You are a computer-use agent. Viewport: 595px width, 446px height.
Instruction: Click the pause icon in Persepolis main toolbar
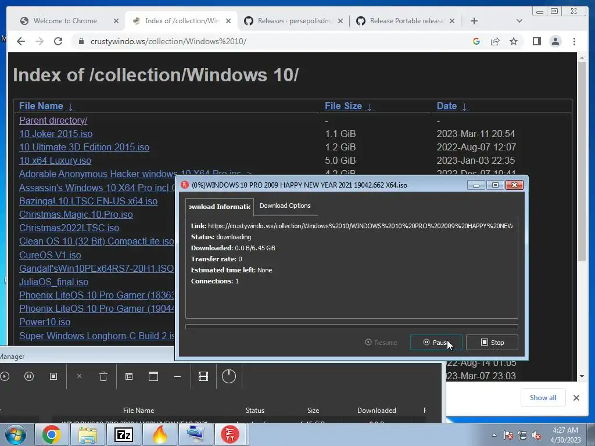click(x=29, y=376)
